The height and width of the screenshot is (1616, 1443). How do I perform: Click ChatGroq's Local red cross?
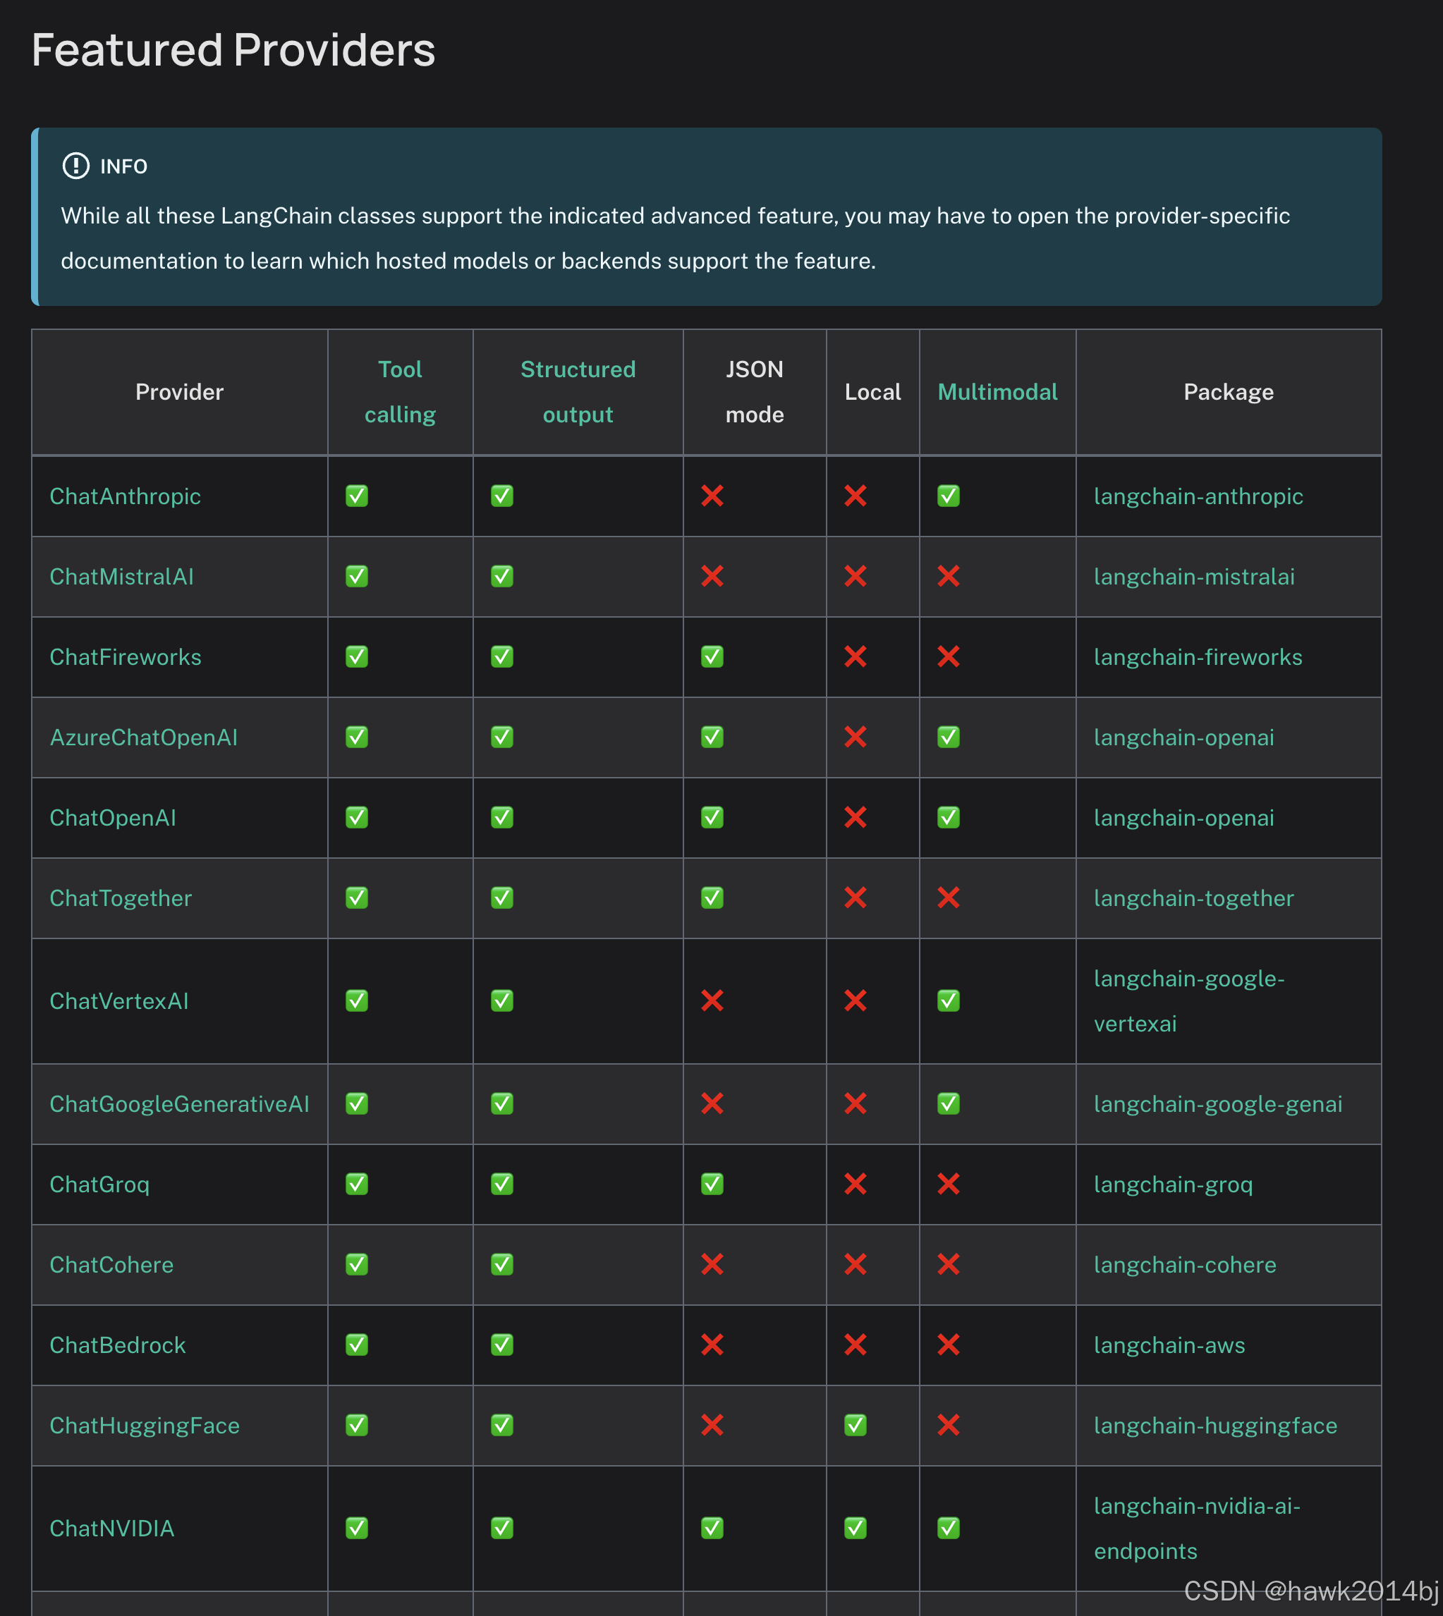click(856, 1184)
